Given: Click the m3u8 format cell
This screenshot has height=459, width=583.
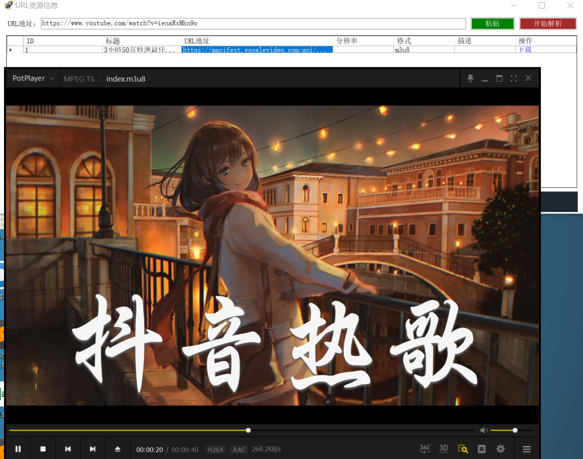Looking at the screenshot, I should [424, 50].
